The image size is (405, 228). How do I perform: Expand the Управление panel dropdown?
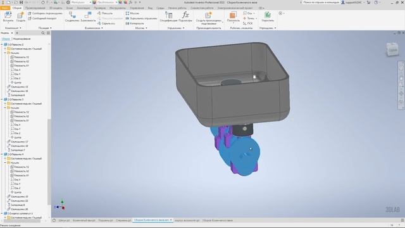click(176, 28)
